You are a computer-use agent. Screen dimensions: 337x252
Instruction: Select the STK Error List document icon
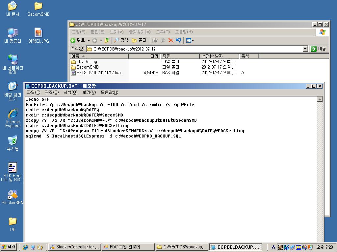(13, 172)
